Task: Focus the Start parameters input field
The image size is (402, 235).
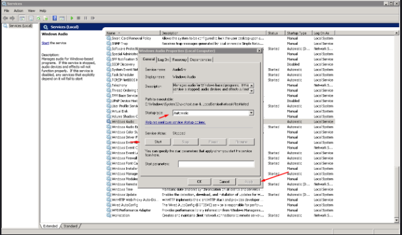Action: tap(216, 164)
